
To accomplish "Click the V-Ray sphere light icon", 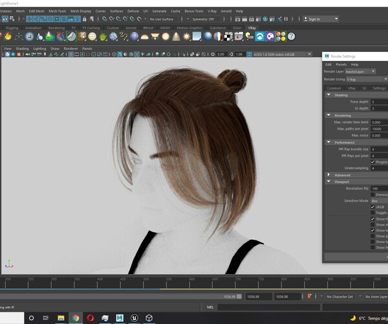I will tap(166, 36).
